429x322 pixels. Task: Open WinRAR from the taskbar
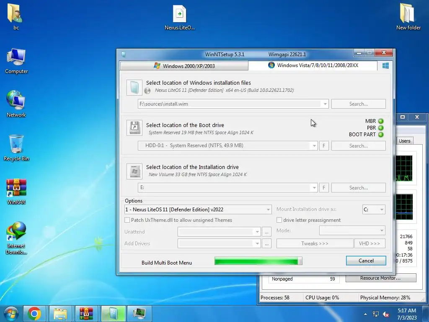(x=86, y=314)
